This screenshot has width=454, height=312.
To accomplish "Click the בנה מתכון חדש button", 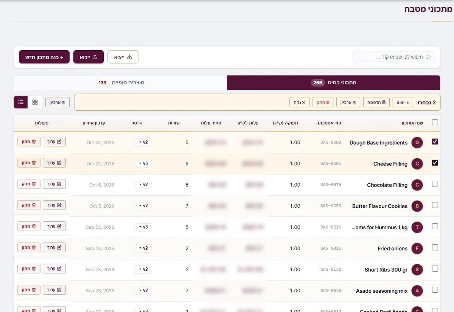I will pos(44,57).
